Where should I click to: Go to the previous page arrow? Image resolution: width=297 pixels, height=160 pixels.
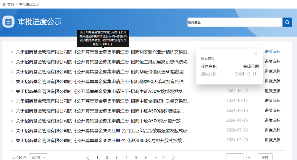pyautogui.click(x=87, y=158)
